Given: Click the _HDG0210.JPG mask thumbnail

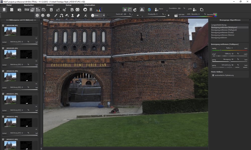Looking at the screenshot, I should 26,77.
